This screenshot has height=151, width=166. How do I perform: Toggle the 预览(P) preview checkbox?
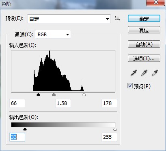point(130,86)
